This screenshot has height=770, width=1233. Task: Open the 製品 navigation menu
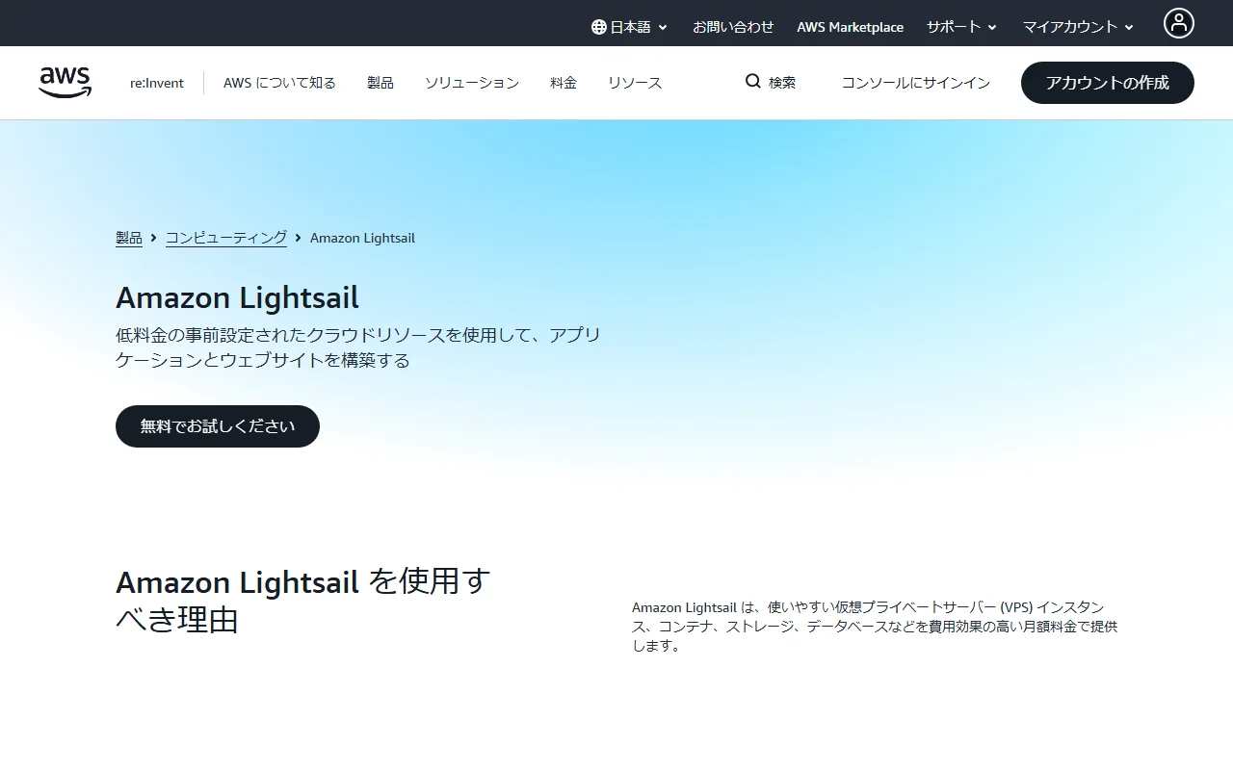click(x=380, y=83)
